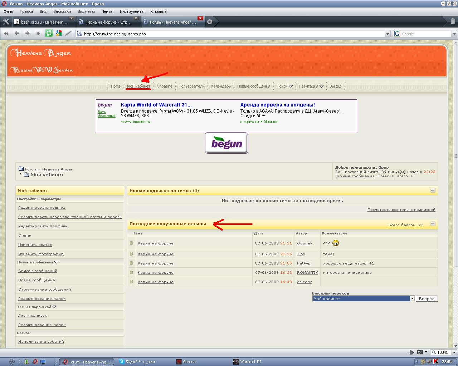Click the Show Desktop quick launch icon
The width and height of the screenshot is (458, 366).
(43, 362)
